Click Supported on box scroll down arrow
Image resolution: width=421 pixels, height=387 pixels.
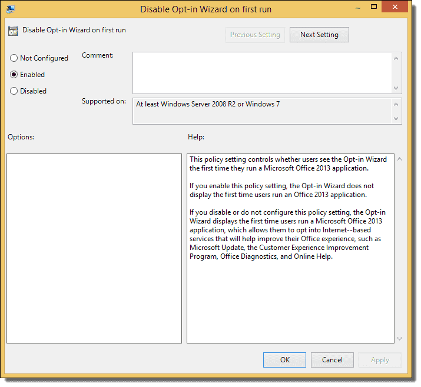pos(396,119)
